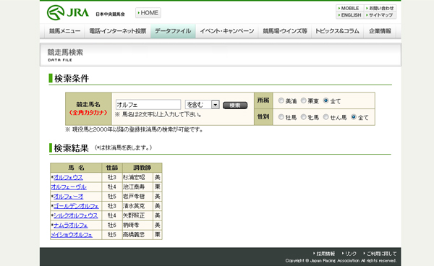Image resolution: width=434 pixels, height=266 pixels.
Task: Open オルフェウス horse link
Action: [x=68, y=177]
